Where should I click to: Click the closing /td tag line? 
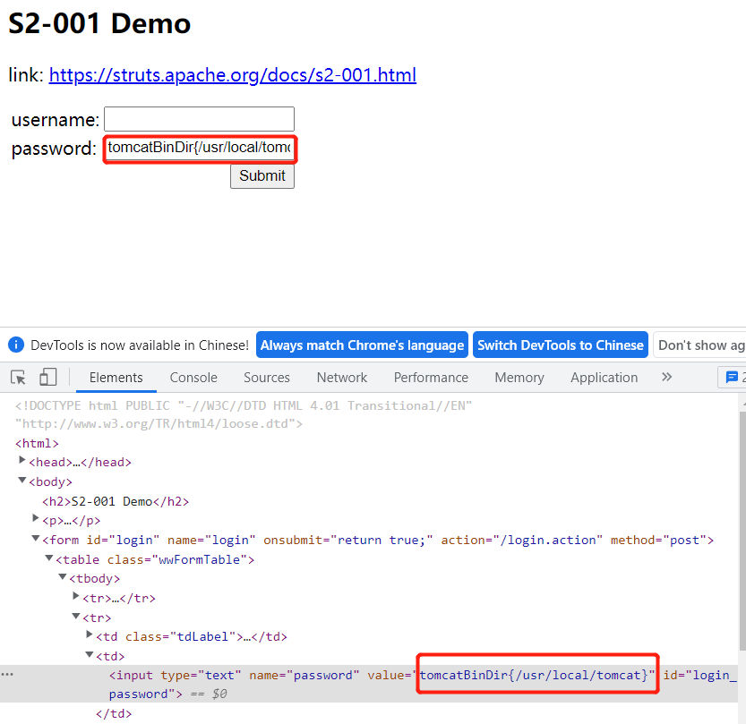pyautogui.click(x=114, y=713)
